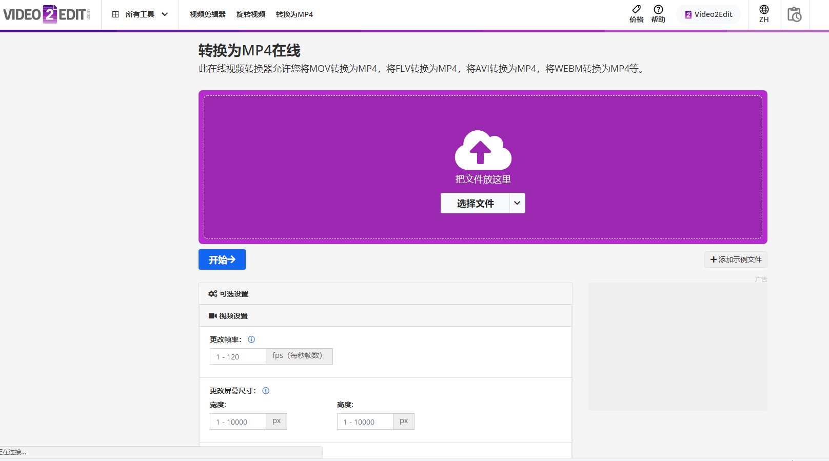Click the info icon beside 更改帧率
Screen dimensions: 829x461
tap(251, 339)
